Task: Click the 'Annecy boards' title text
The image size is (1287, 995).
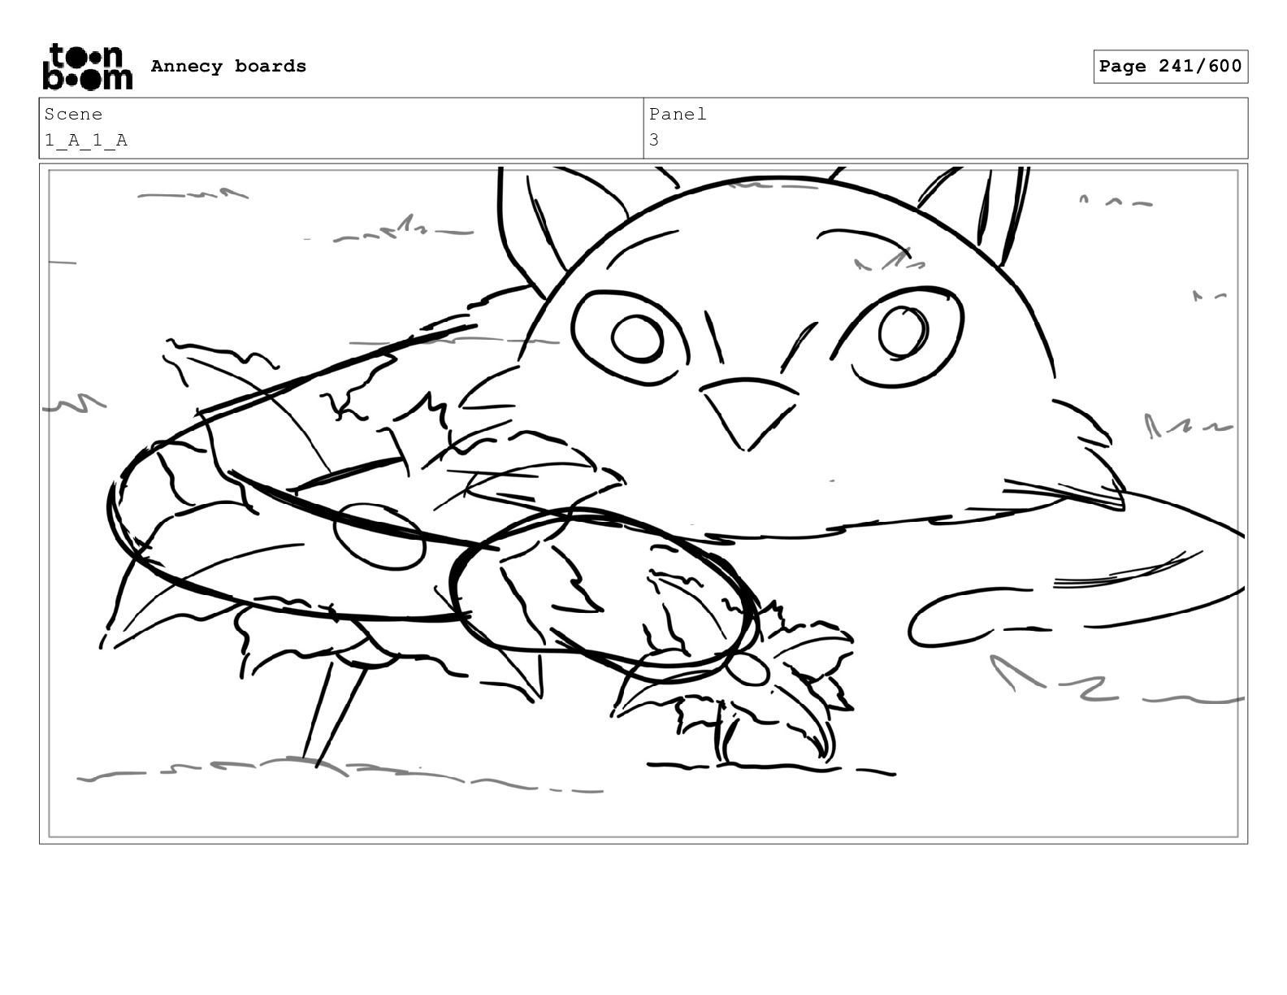Action: click(x=228, y=67)
